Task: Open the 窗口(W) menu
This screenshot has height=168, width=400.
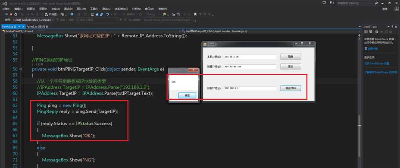Action: [150, 9]
